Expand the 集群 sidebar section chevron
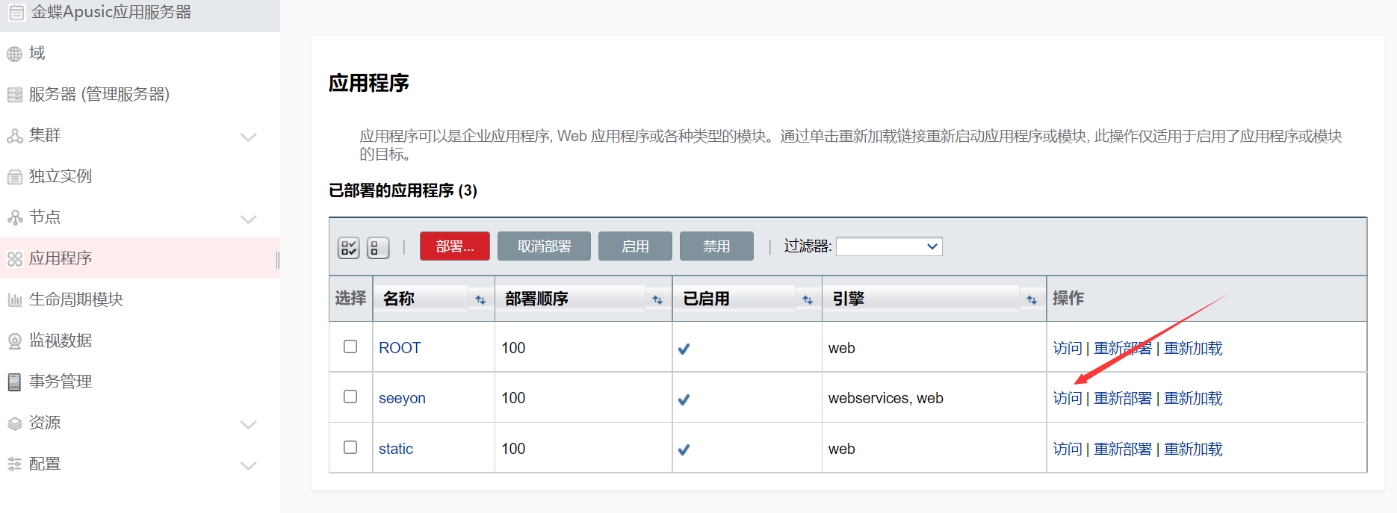This screenshot has width=1397, height=513. [248, 137]
